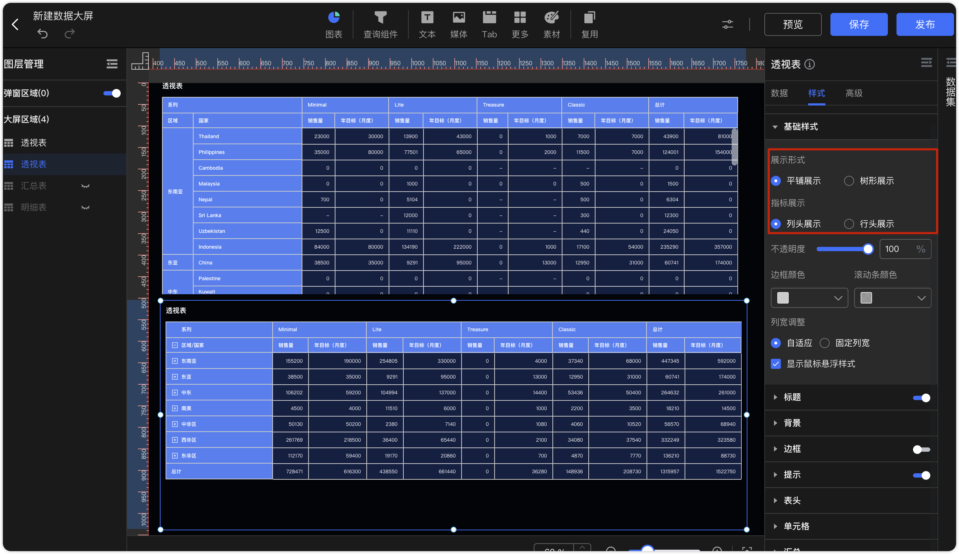Select 固定列宽 column width

(824, 343)
